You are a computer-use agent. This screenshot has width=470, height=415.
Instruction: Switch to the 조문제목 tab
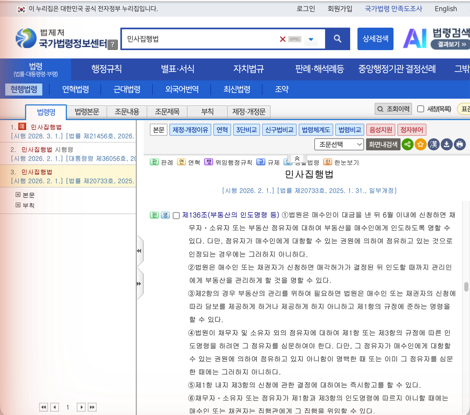167,112
